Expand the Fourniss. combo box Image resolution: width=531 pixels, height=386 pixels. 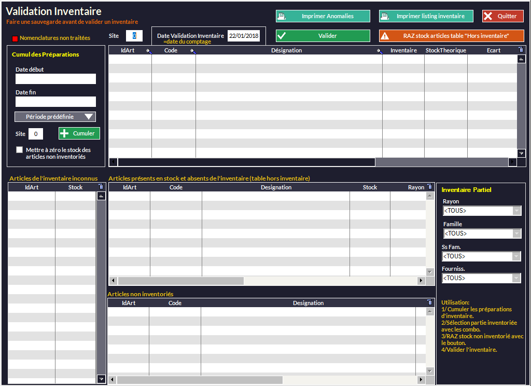(516, 278)
